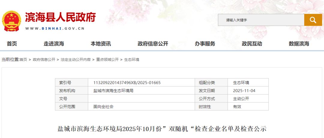The image size is (324, 138).
Task: Click the article title about 双随机 inspection
Action: [162, 129]
